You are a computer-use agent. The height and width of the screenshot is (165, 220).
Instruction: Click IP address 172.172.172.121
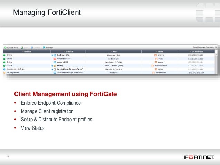click(x=196, y=62)
